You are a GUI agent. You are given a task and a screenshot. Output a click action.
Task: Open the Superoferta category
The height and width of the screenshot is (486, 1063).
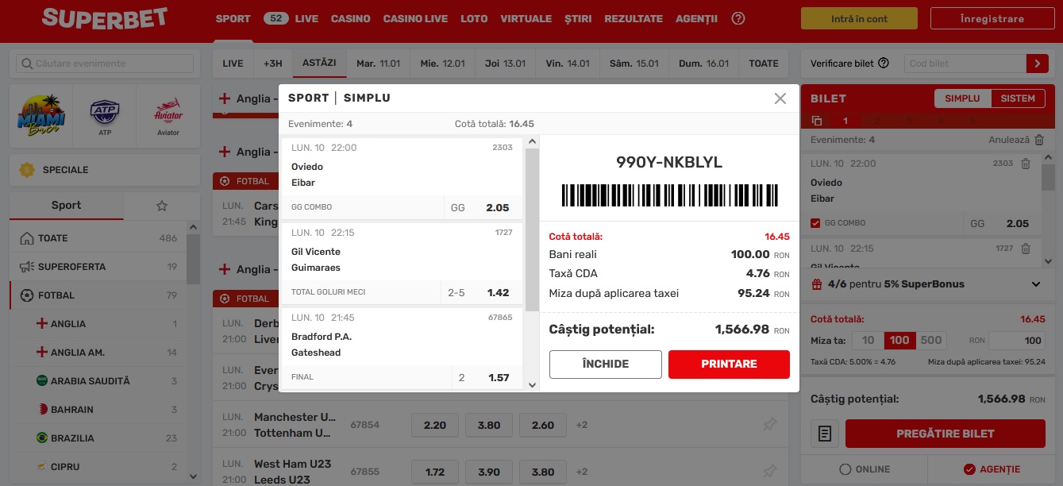coord(98,267)
